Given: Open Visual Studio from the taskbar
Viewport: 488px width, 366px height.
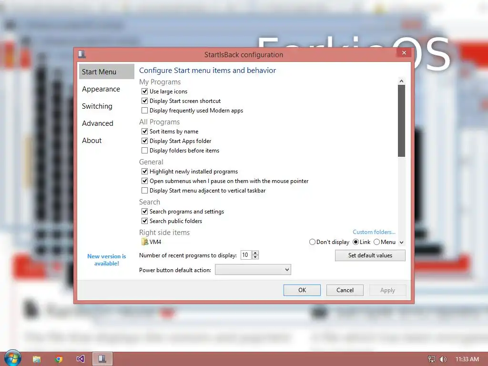Looking at the screenshot, I should (80, 359).
